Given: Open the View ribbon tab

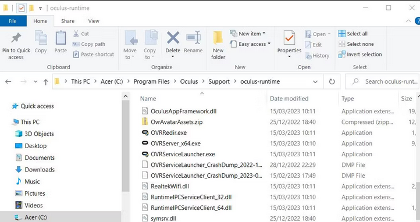Looking at the screenshot, I should [94, 21].
